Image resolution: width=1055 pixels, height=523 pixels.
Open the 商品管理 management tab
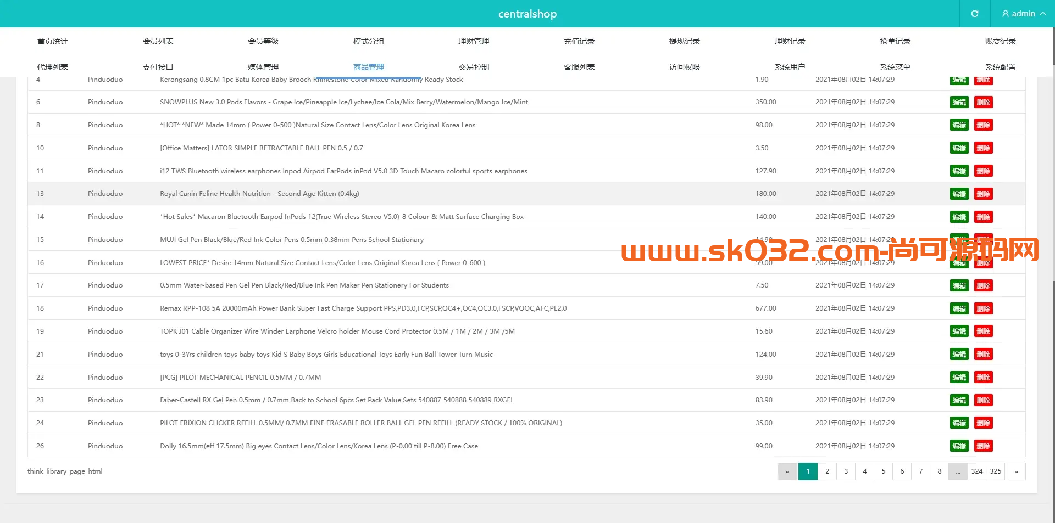pos(369,66)
